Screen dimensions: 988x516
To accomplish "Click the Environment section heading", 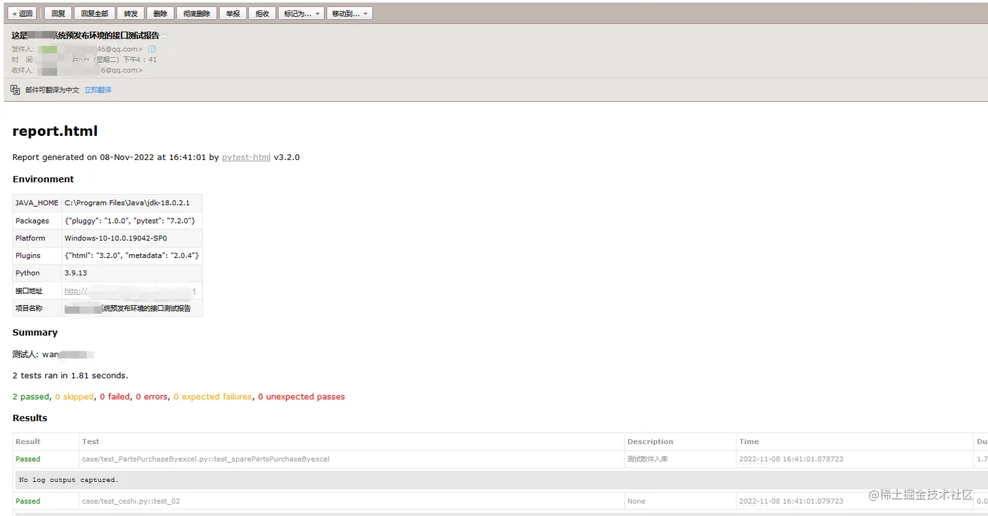I will coord(43,179).
